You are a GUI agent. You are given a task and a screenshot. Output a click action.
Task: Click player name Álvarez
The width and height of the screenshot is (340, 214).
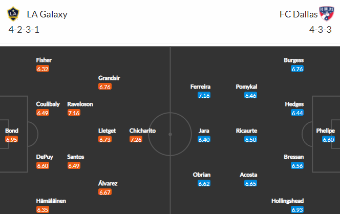point(108,183)
